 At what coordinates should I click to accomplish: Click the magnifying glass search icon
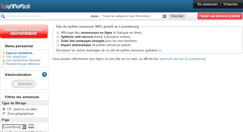click(x=3, y=16)
